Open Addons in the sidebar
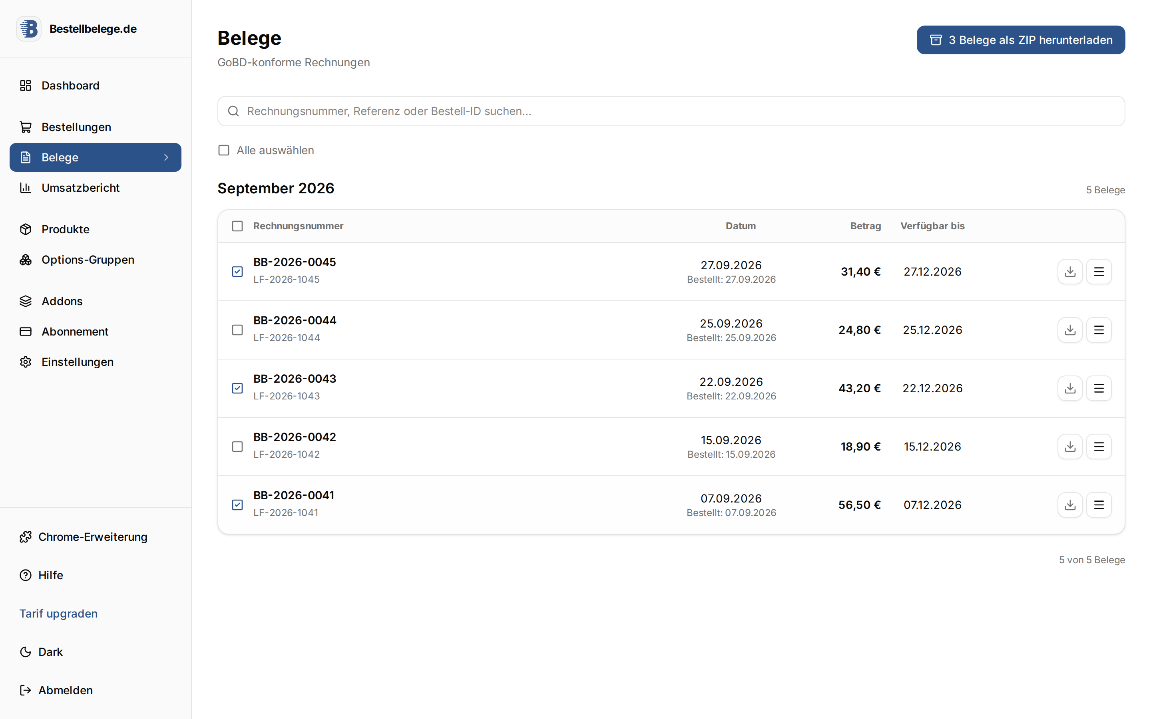Viewport: 1151px width, 719px height. pos(96,301)
